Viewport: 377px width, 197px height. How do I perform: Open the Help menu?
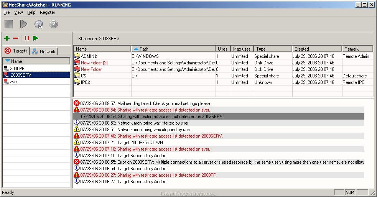pyautogui.click(x=31, y=12)
